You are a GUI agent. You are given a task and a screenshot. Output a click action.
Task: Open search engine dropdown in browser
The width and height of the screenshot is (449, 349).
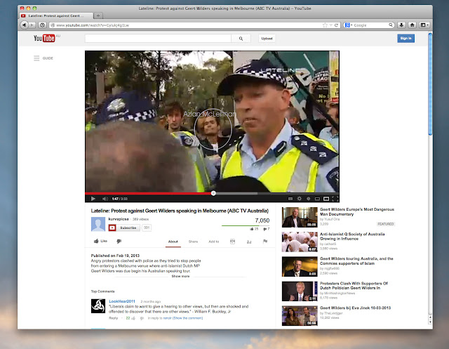(x=349, y=25)
